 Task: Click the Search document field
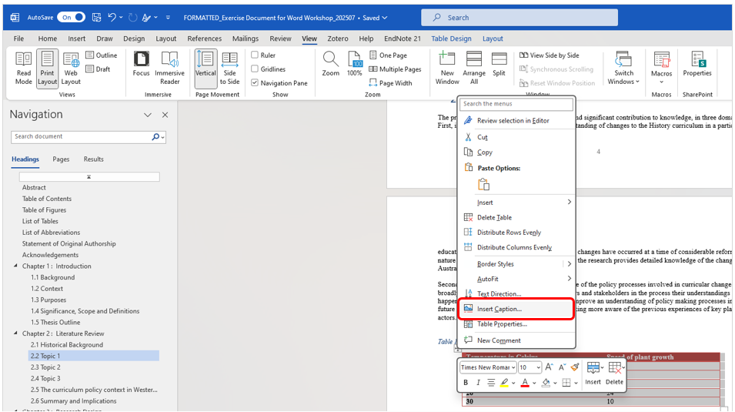point(81,137)
